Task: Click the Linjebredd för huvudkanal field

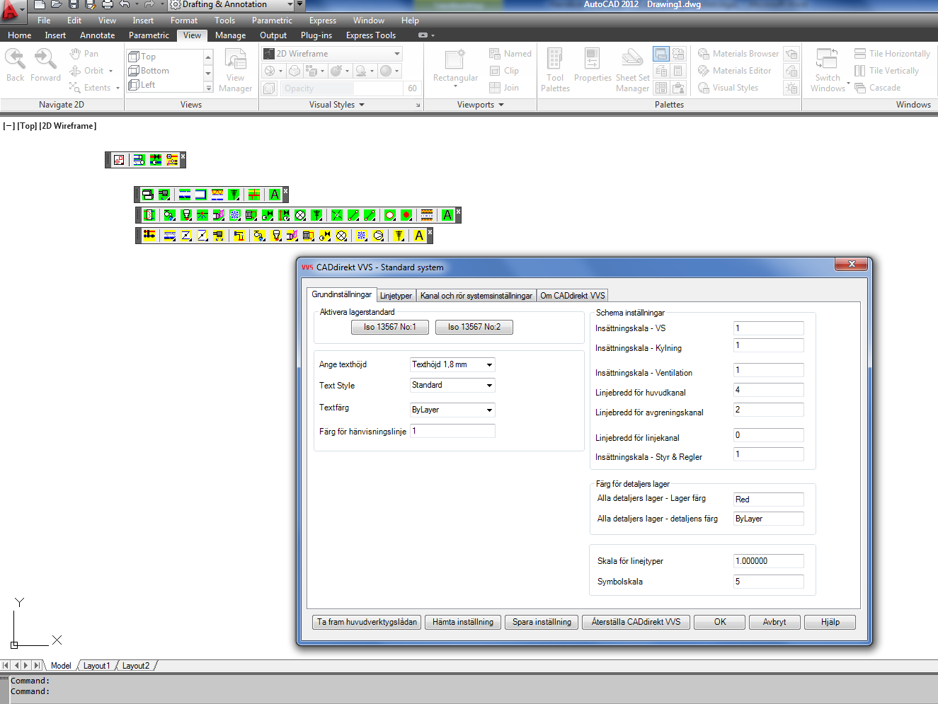Action: (x=769, y=390)
